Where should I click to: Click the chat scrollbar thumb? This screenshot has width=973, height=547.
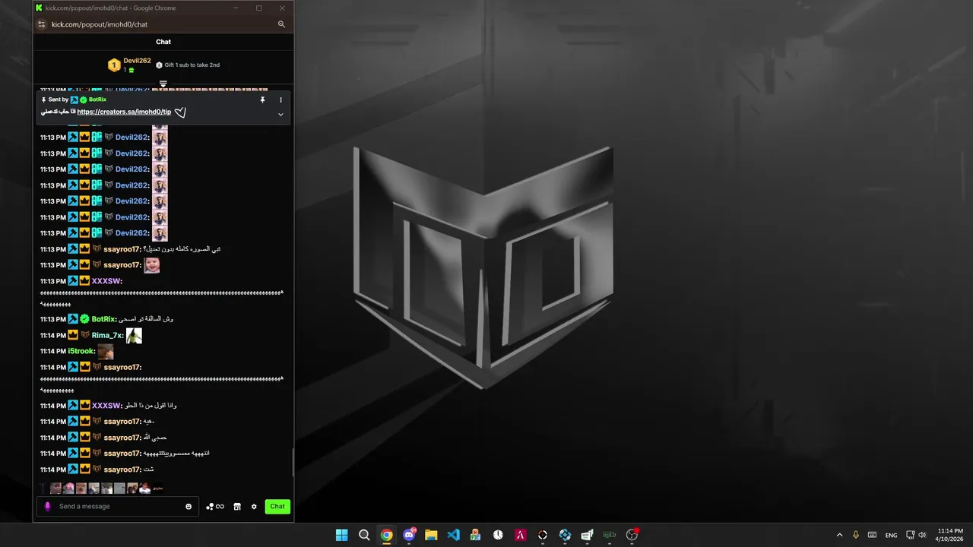pyautogui.click(x=292, y=462)
